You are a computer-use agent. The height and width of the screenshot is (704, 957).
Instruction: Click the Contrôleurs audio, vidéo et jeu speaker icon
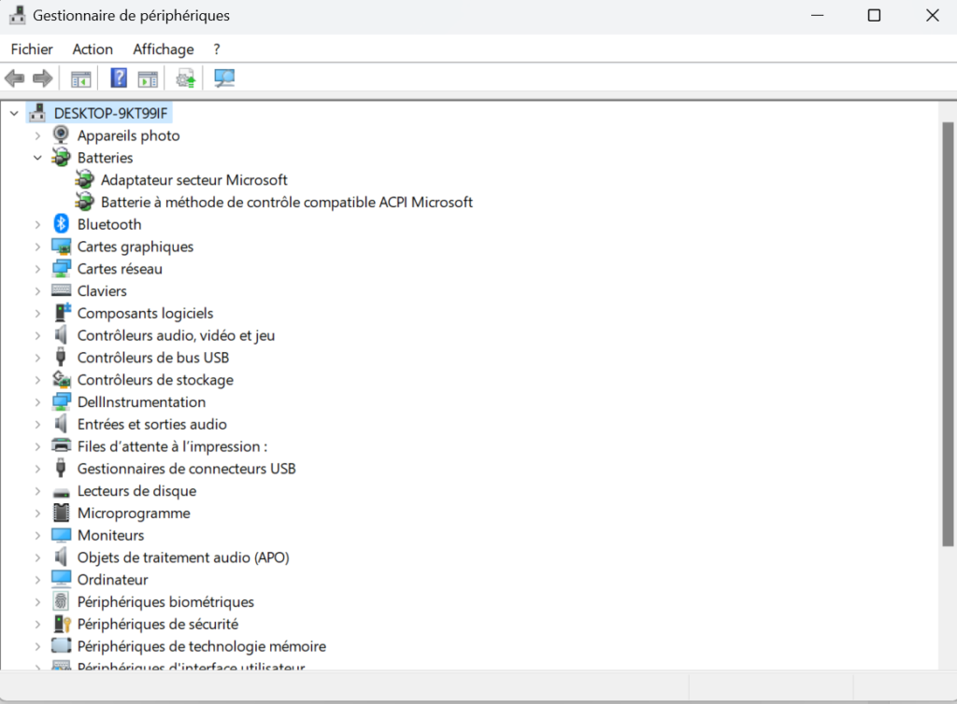[61, 334]
